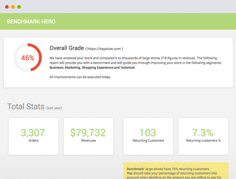The image size is (236, 179).
Task: Click the Overall Grade heading
Action: pos(67,48)
